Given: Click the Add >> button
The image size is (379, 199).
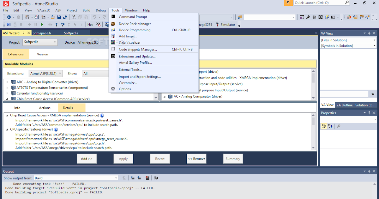Looking at the screenshot, I should coord(87,159).
